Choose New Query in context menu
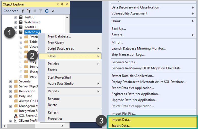 [x=70, y=42]
